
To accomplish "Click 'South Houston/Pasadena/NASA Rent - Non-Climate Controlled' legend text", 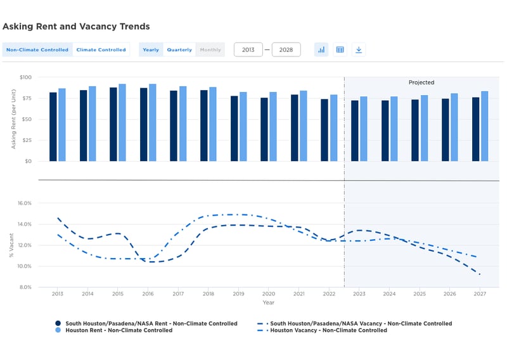I will pyautogui.click(x=151, y=323).
